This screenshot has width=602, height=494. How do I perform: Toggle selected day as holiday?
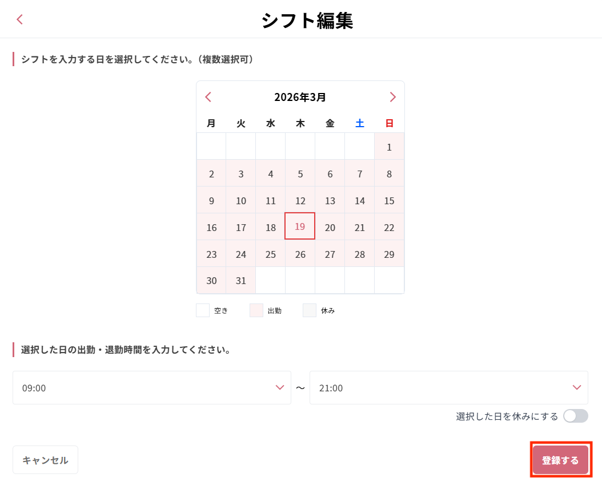click(x=575, y=416)
